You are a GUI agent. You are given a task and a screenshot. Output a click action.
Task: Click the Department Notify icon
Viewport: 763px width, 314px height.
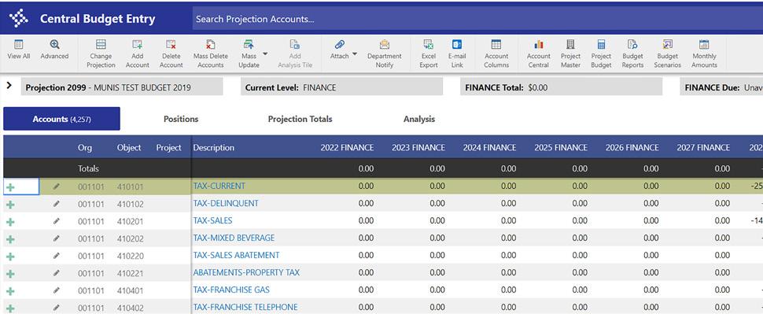385,45
